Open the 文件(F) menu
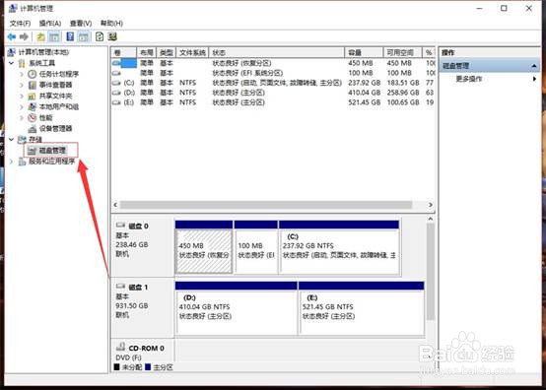Image resolution: width=546 pixels, height=390 pixels. coord(20,24)
